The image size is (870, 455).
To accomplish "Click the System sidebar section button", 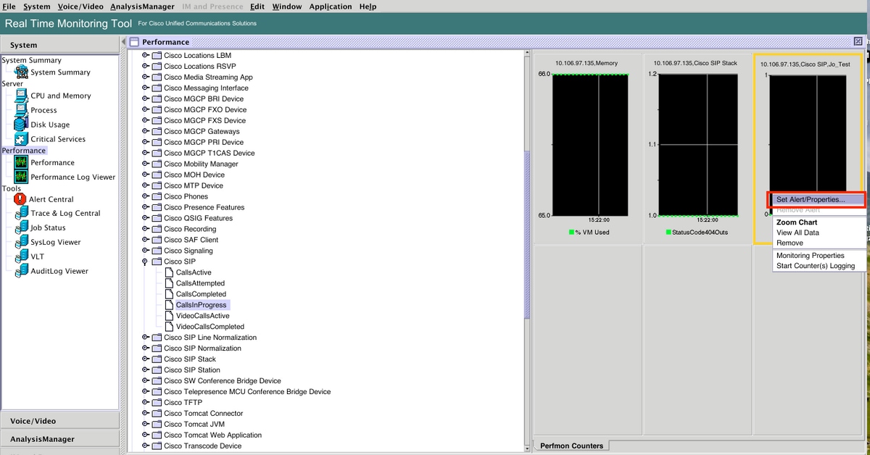I will (x=59, y=45).
